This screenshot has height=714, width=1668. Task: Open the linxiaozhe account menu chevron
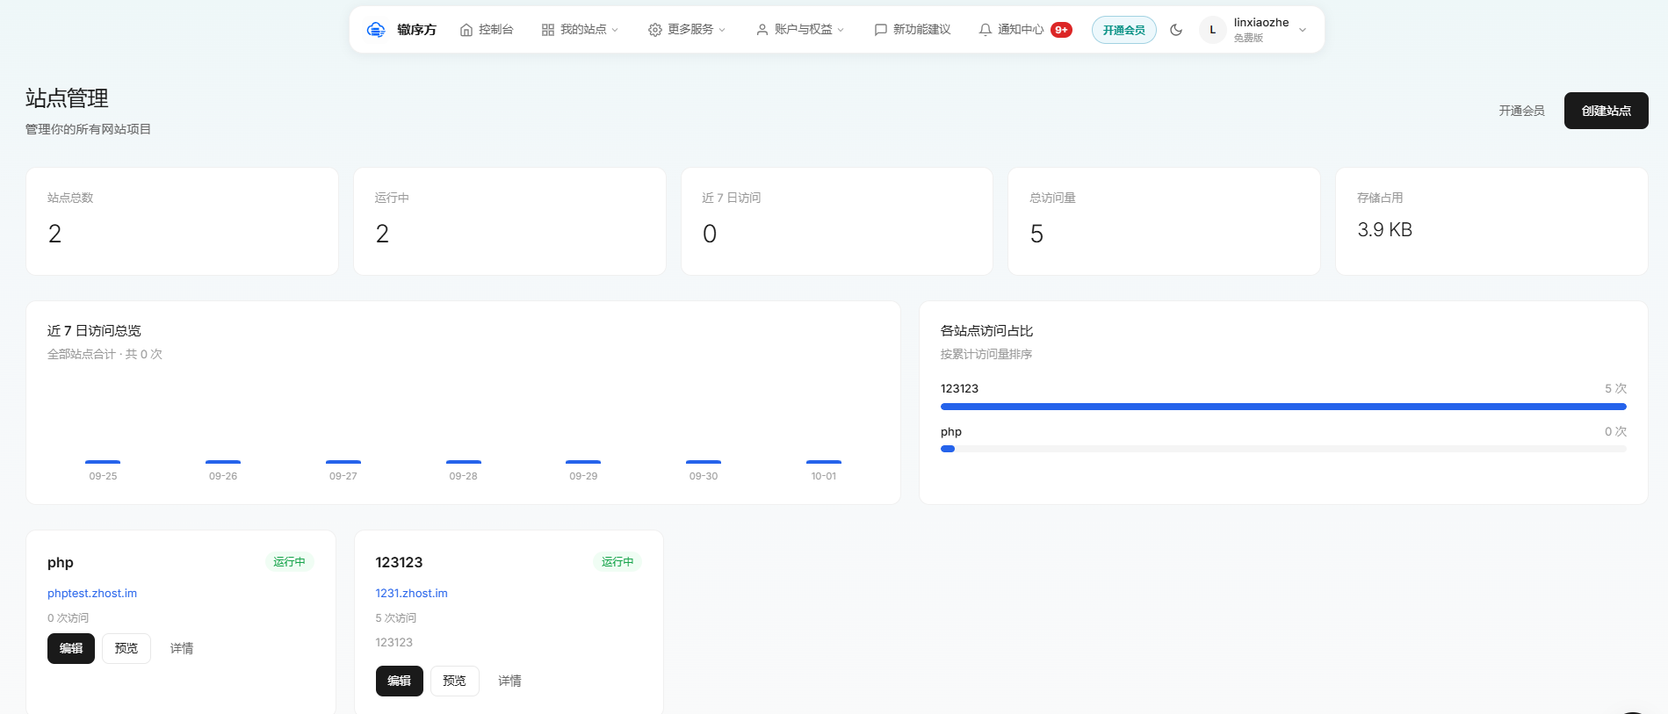1303,30
